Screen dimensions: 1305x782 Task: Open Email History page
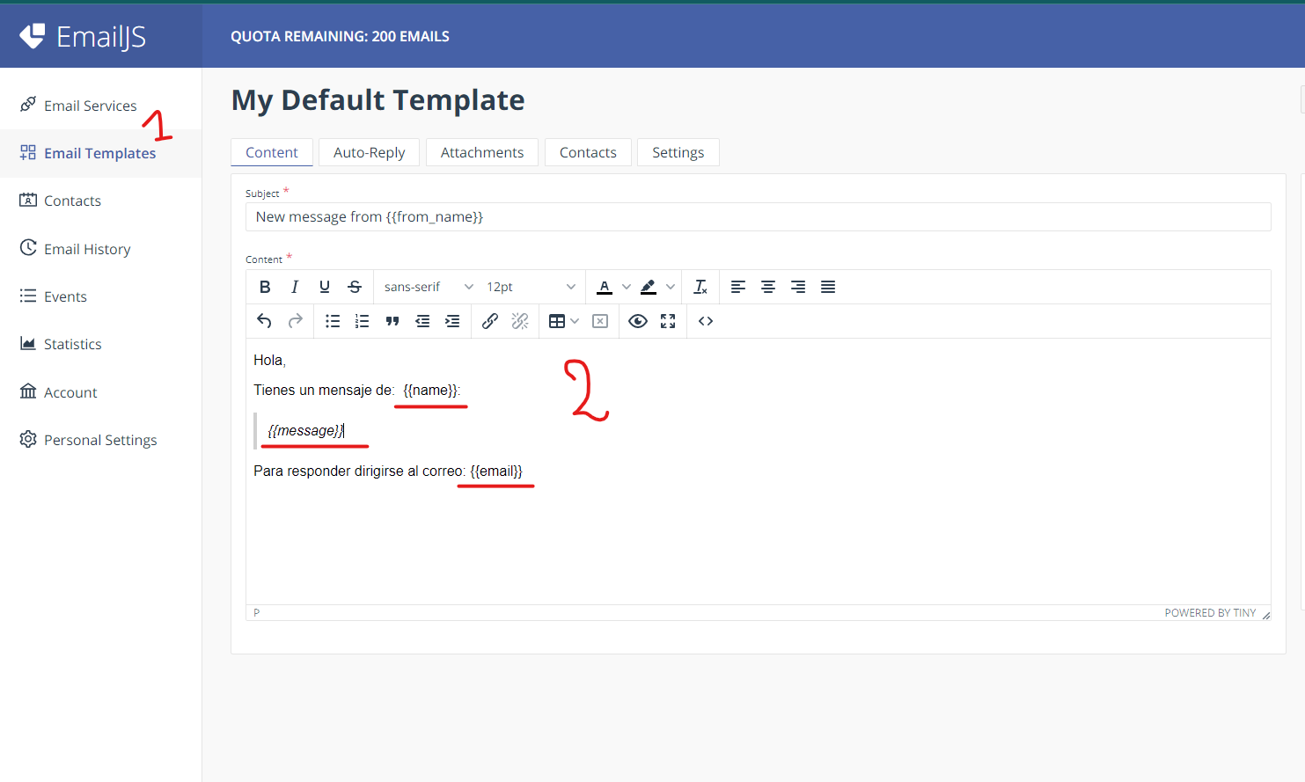click(87, 249)
